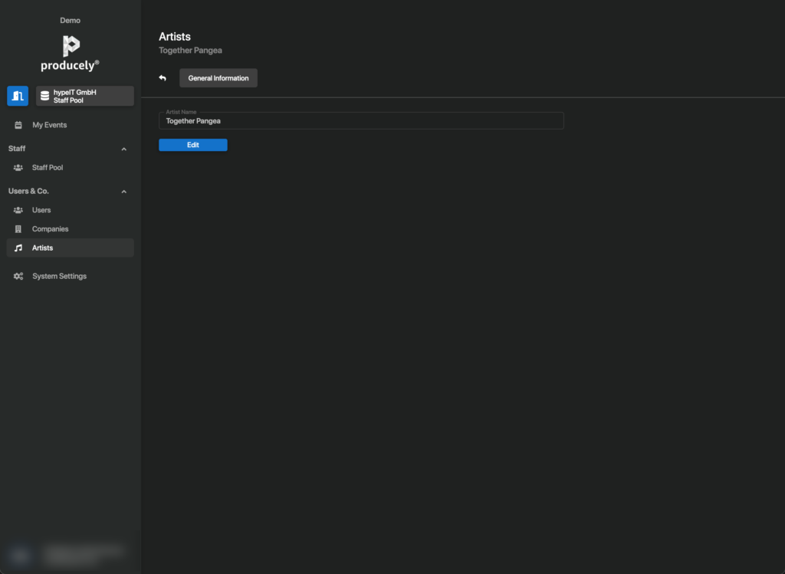Collapse the Users & Co. section chevron
Viewport: 785px width, 574px height.
coord(124,192)
